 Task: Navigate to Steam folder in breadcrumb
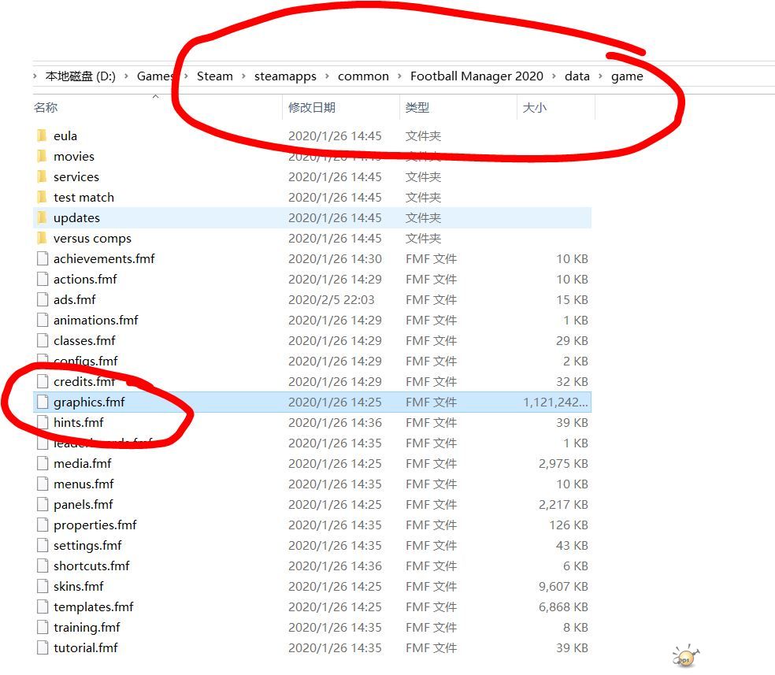(214, 76)
